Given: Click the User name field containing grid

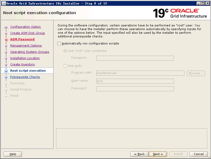Looking at the screenshot, I should (x=135, y=81).
